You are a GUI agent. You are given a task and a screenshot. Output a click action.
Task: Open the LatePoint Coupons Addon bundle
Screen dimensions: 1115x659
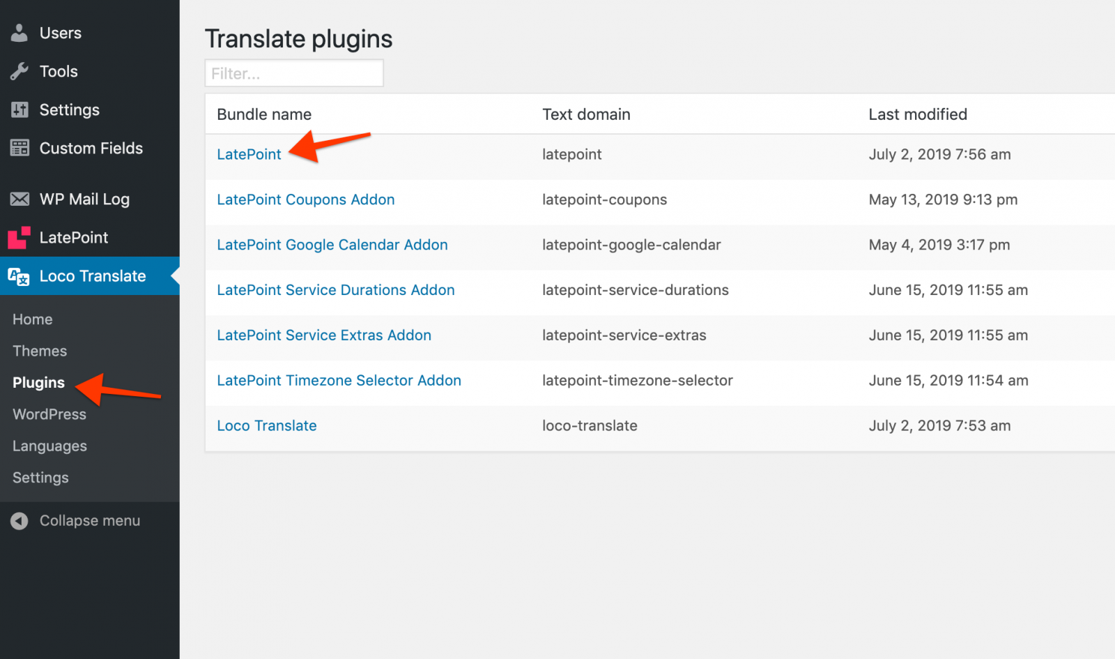pos(306,199)
